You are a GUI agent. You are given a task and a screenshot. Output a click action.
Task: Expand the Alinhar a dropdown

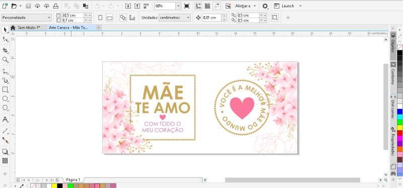click(x=254, y=6)
